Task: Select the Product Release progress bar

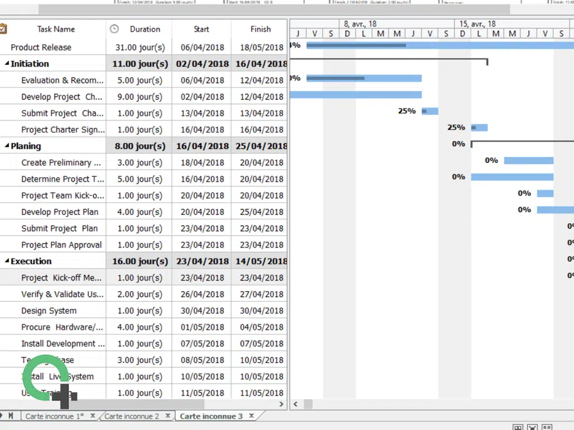Action: [357, 45]
